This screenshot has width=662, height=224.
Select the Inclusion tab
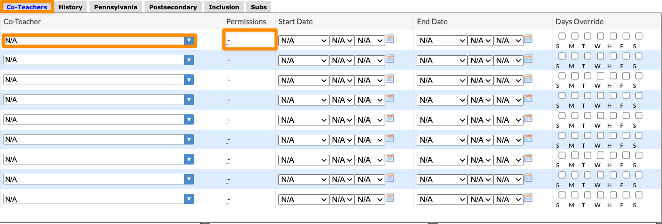click(x=224, y=7)
